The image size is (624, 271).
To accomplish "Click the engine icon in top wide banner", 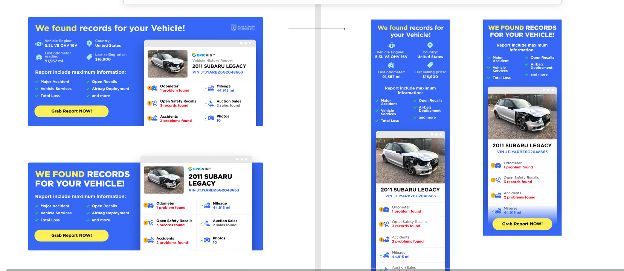I will [x=39, y=44].
